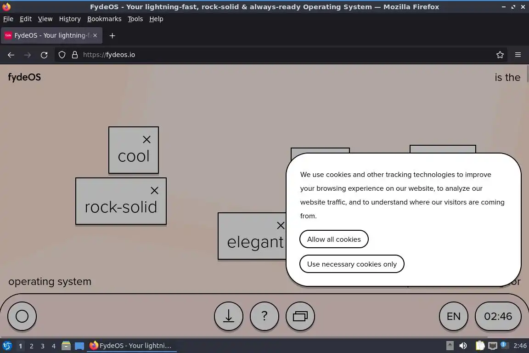
Task: Click the 'cool' card text
Action: pyautogui.click(x=134, y=156)
